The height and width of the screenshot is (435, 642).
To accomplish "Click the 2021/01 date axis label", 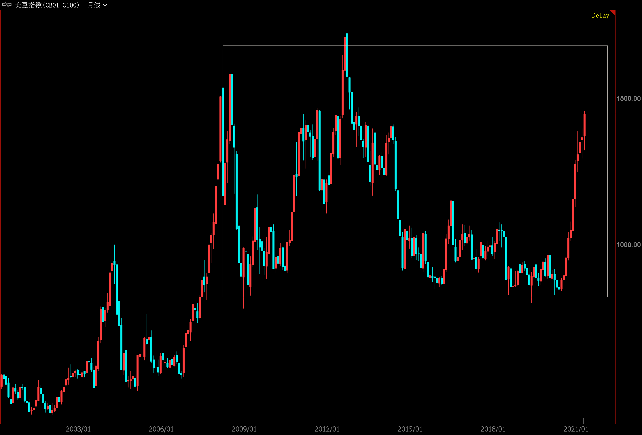I will (x=576, y=429).
